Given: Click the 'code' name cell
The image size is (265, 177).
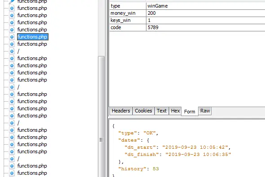Looking at the screenshot, I should click(x=128, y=27).
